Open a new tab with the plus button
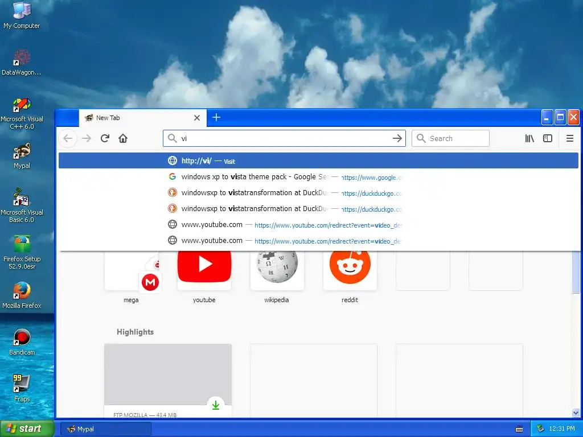Image resolution: width=583 pixels, height=437 pixels. click(216, 117)
